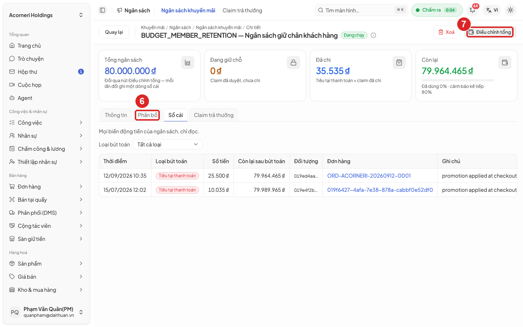This screenshot has width=523, height=327.
Task: Expand Đơn hàng menu
Action: tap(46, 187)
